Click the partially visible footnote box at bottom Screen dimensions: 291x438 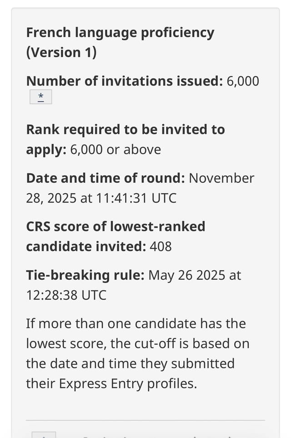click(44, 435)
